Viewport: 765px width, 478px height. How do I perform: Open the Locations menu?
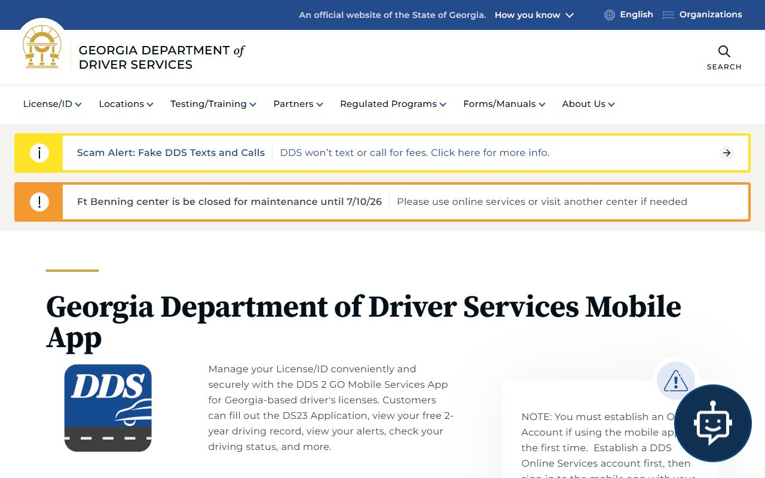coord(126,104)
